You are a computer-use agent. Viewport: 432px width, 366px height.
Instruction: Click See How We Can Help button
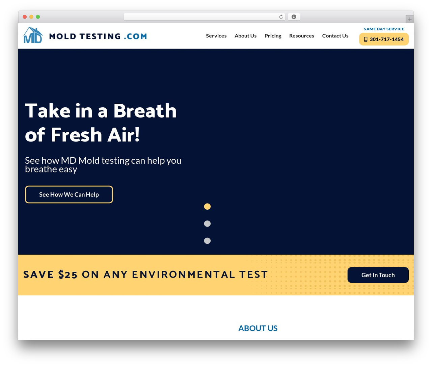pos(69,194)
